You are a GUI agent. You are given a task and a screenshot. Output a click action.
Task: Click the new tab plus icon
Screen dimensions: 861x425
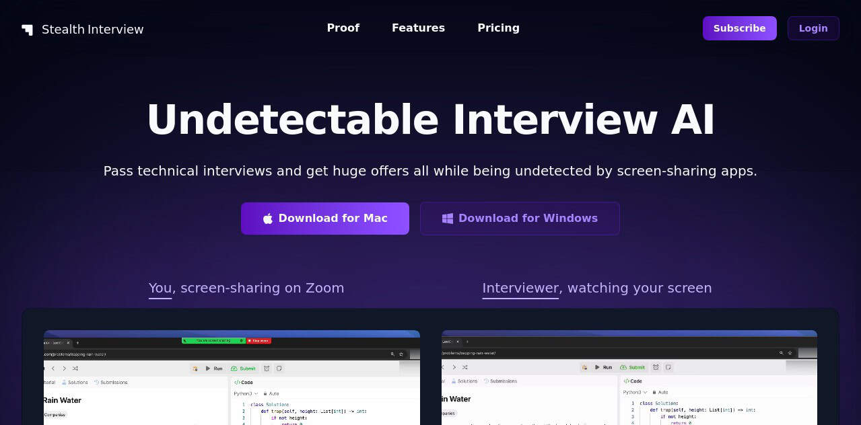(x=77, y=343)
